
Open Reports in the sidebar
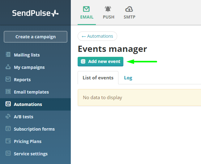(35, 79)
